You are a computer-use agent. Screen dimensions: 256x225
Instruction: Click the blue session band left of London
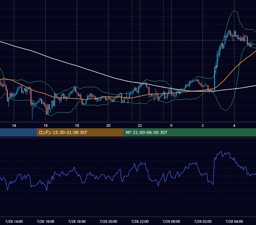click(18, 132)
